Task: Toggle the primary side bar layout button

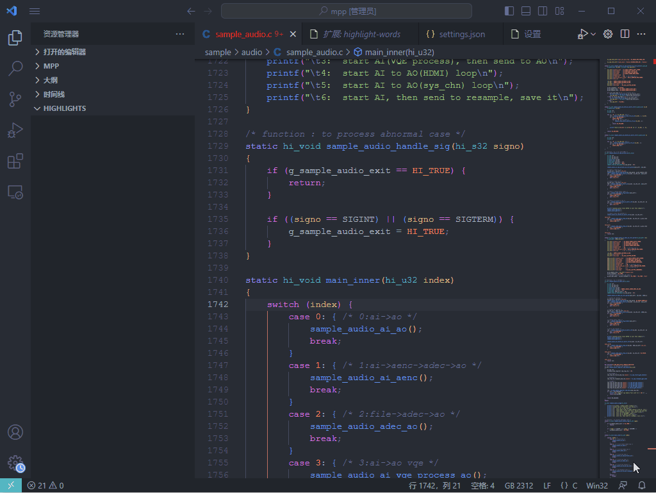Action: coord(509,11)
